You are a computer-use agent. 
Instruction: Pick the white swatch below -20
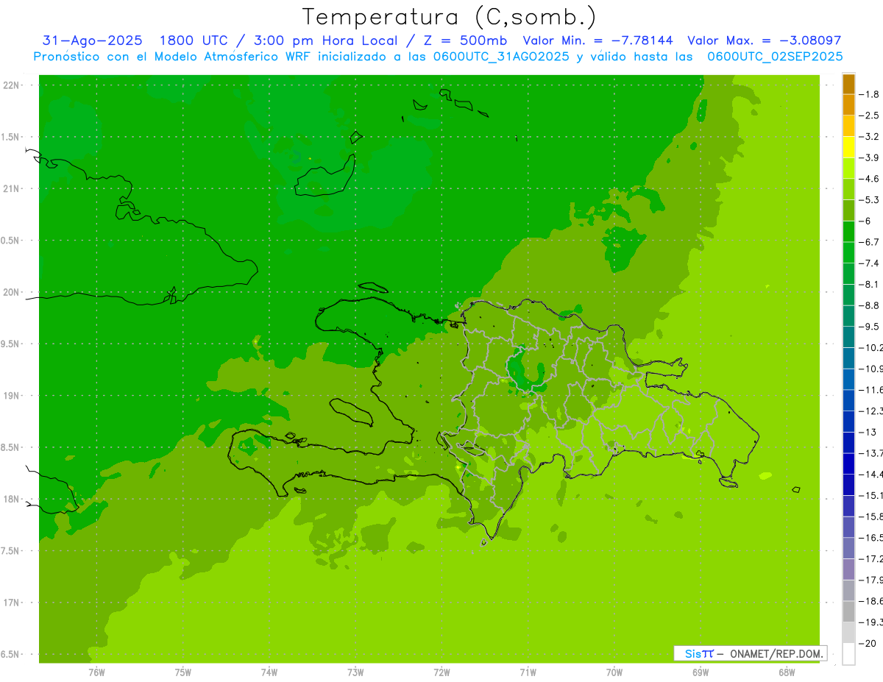848,654
